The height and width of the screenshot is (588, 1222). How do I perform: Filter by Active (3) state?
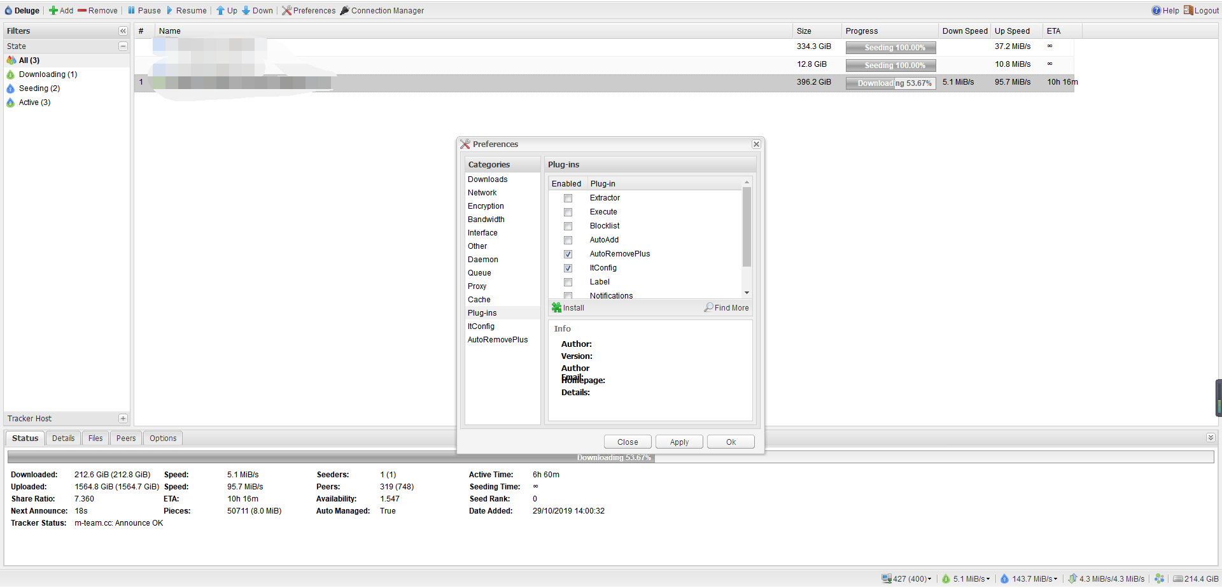point(34,102)
